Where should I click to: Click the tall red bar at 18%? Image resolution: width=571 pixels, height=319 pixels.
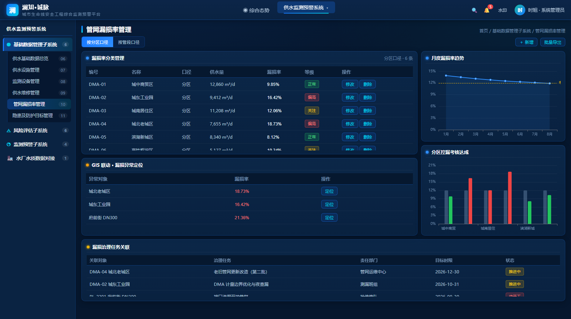(510, 198)
